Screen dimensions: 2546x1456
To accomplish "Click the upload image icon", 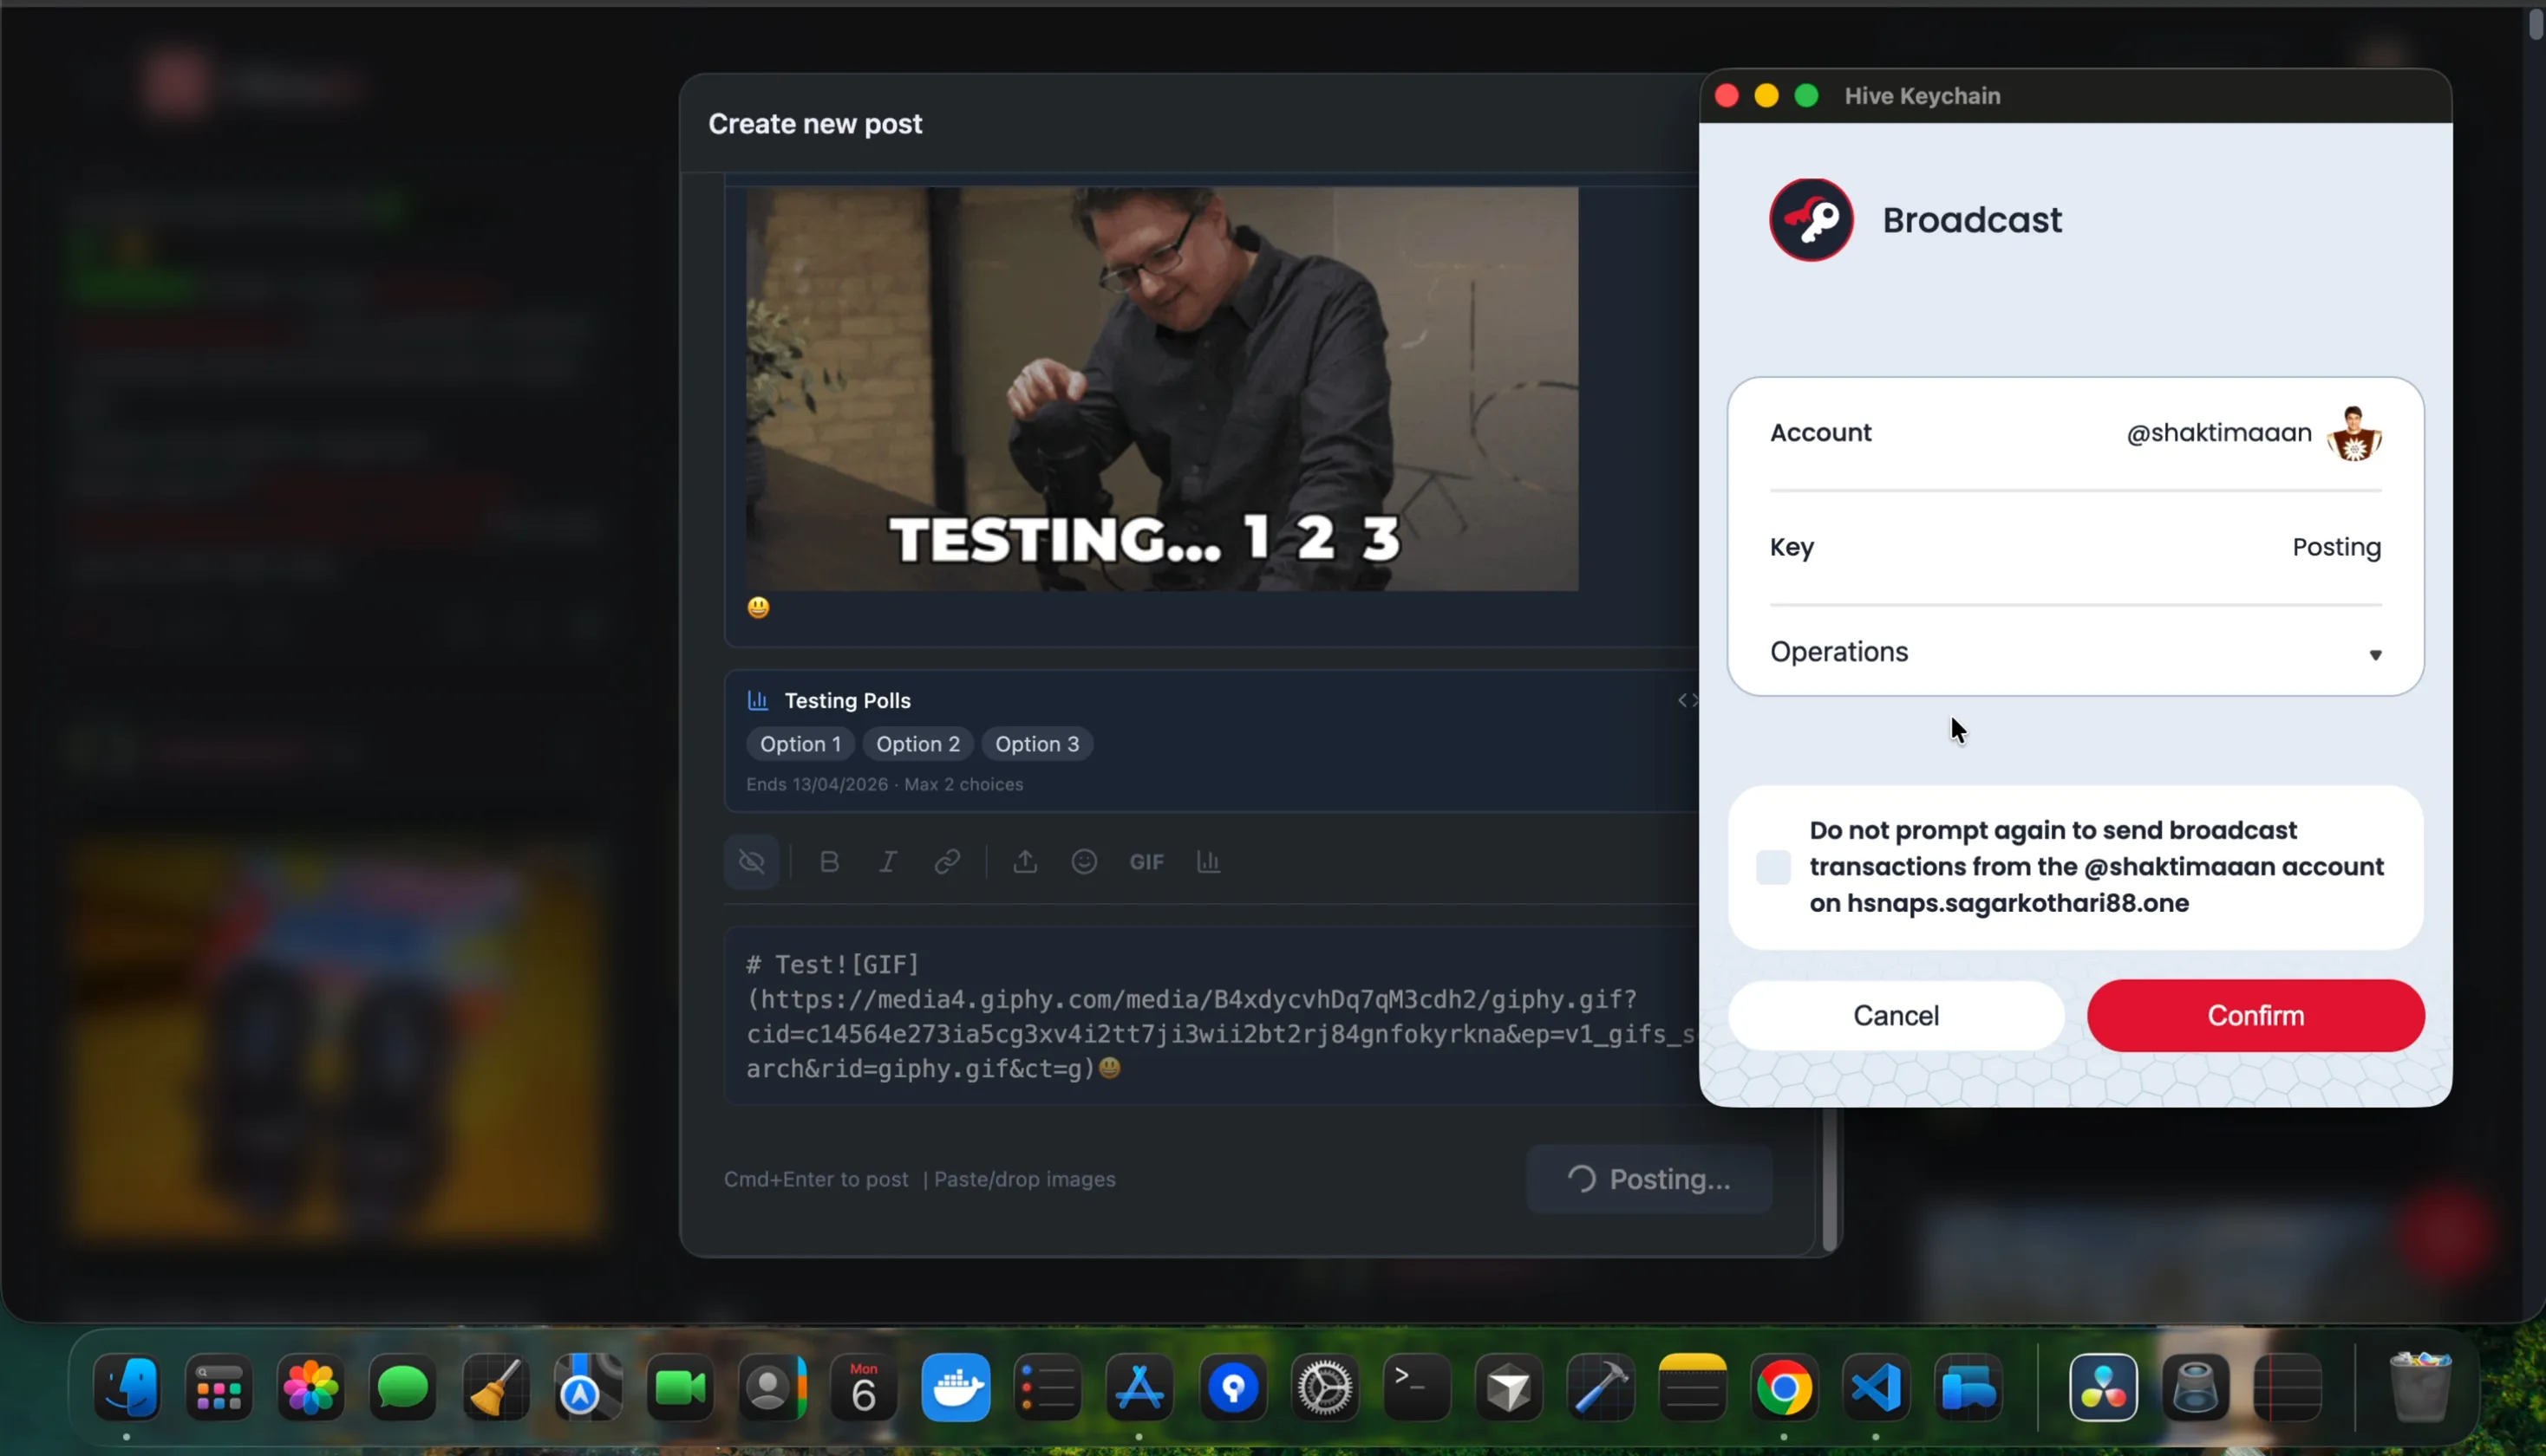I will pos(1024,862).
